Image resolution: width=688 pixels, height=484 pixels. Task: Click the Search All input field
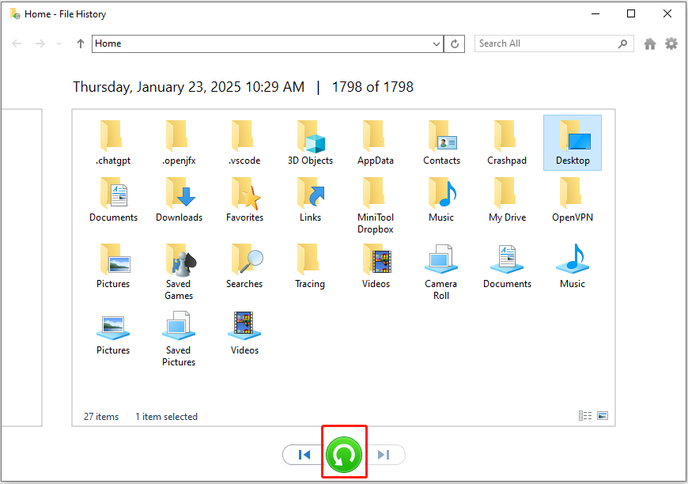click(x=546, y=44)
